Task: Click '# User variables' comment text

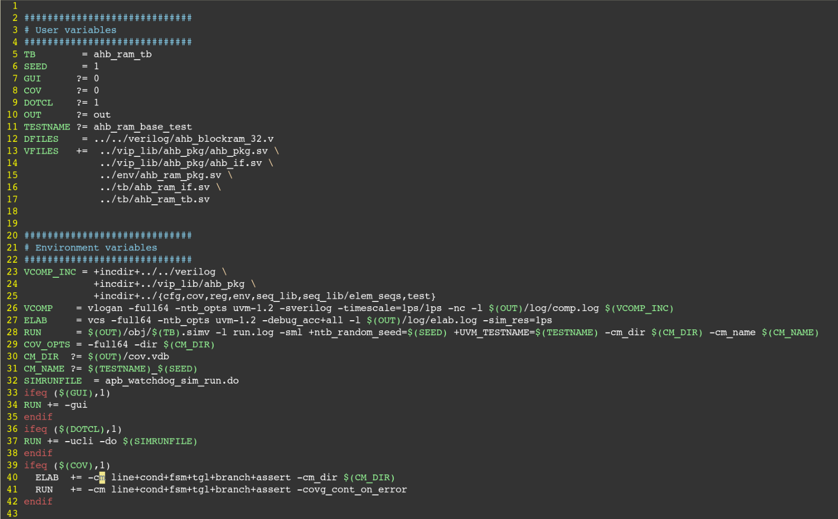Action: [70, 30]
